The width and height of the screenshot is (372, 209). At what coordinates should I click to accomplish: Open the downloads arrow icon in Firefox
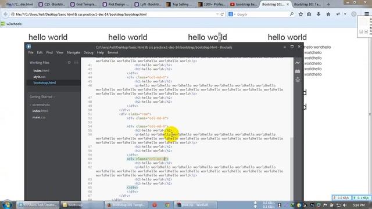pyautogui.click(x=319, y=14)
